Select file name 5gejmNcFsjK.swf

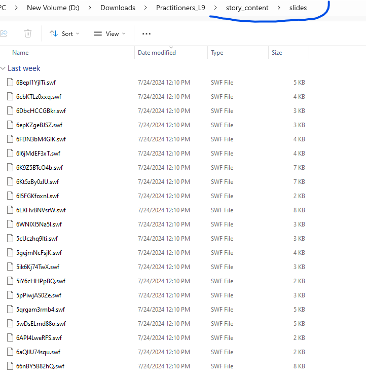39,253
